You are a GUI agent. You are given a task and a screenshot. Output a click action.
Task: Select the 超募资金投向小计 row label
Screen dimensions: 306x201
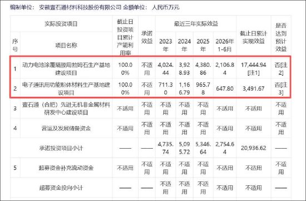[61, 188]
